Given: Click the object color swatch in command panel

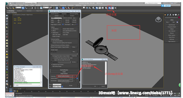Looking at the screenshot, I should pos(179,18).
